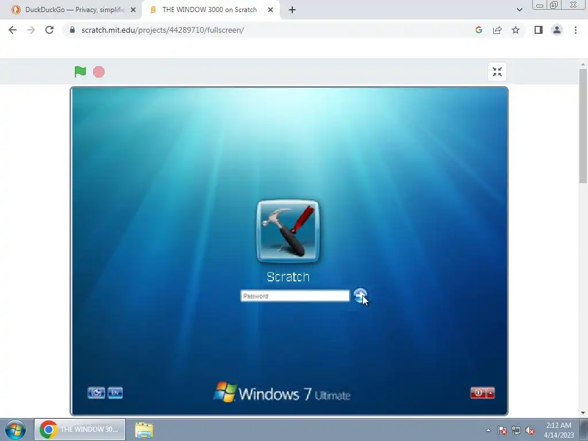Open the Ease of Access button
The width and height of the screenshot is (588, 441).
pos(96,393)
